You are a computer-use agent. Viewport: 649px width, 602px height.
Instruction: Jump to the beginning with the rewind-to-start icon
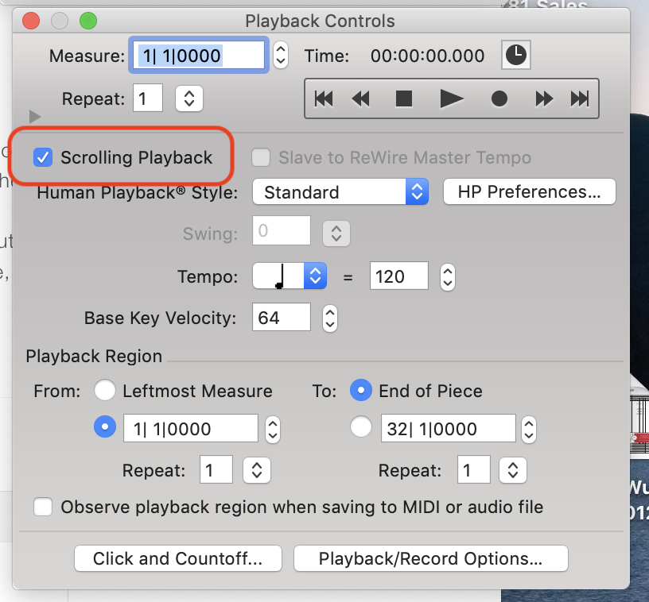coord(324,98)
